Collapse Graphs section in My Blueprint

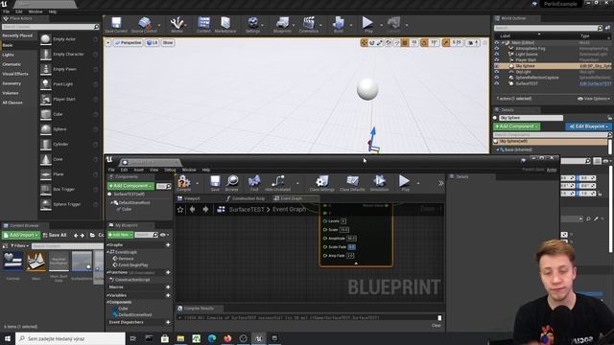pos(107,245)
